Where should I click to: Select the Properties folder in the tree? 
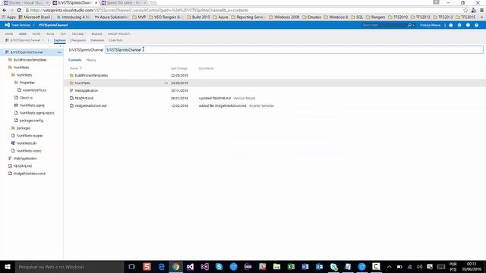[27, 83]
